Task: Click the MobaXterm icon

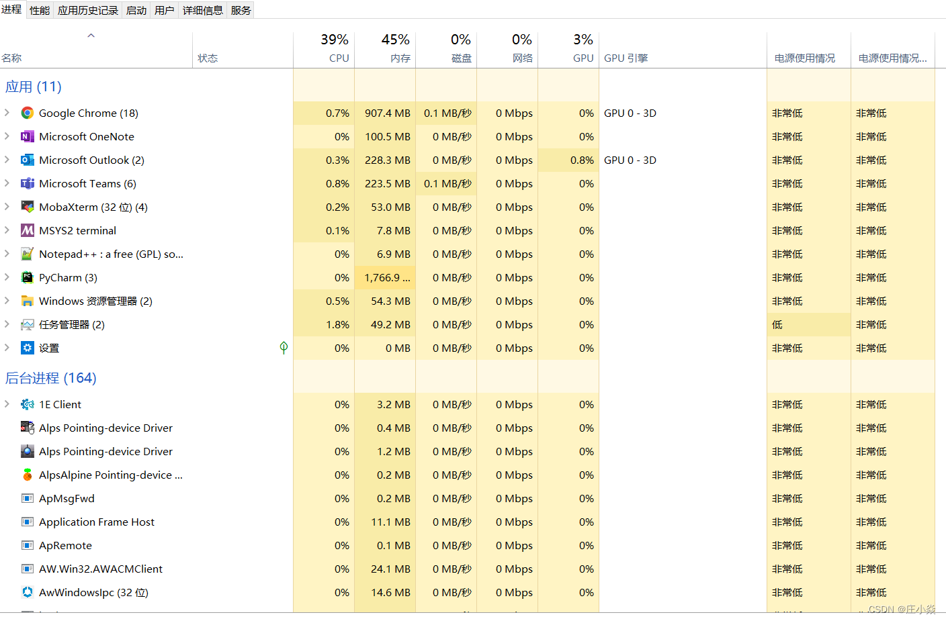Action: tap(27, 207)
